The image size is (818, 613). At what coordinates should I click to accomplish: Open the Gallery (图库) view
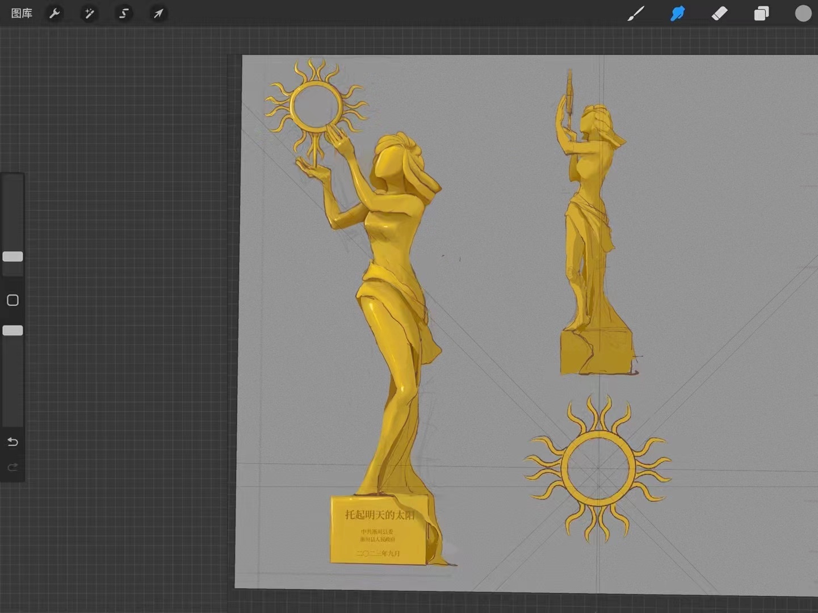(x=22, y=13)
